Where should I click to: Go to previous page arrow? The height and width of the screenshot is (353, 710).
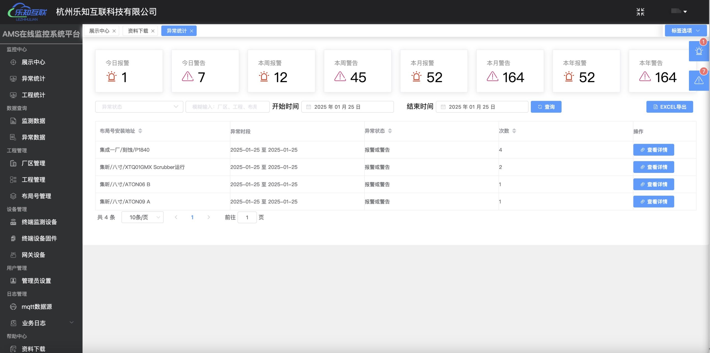(x=176, y=217)
